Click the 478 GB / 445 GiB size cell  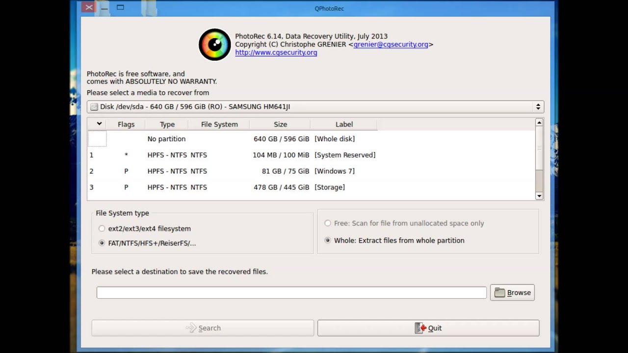coord(281,187)
